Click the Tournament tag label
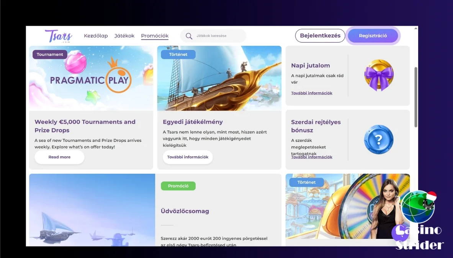Screen dimensions: 453x258 click(x=50, y=54)
